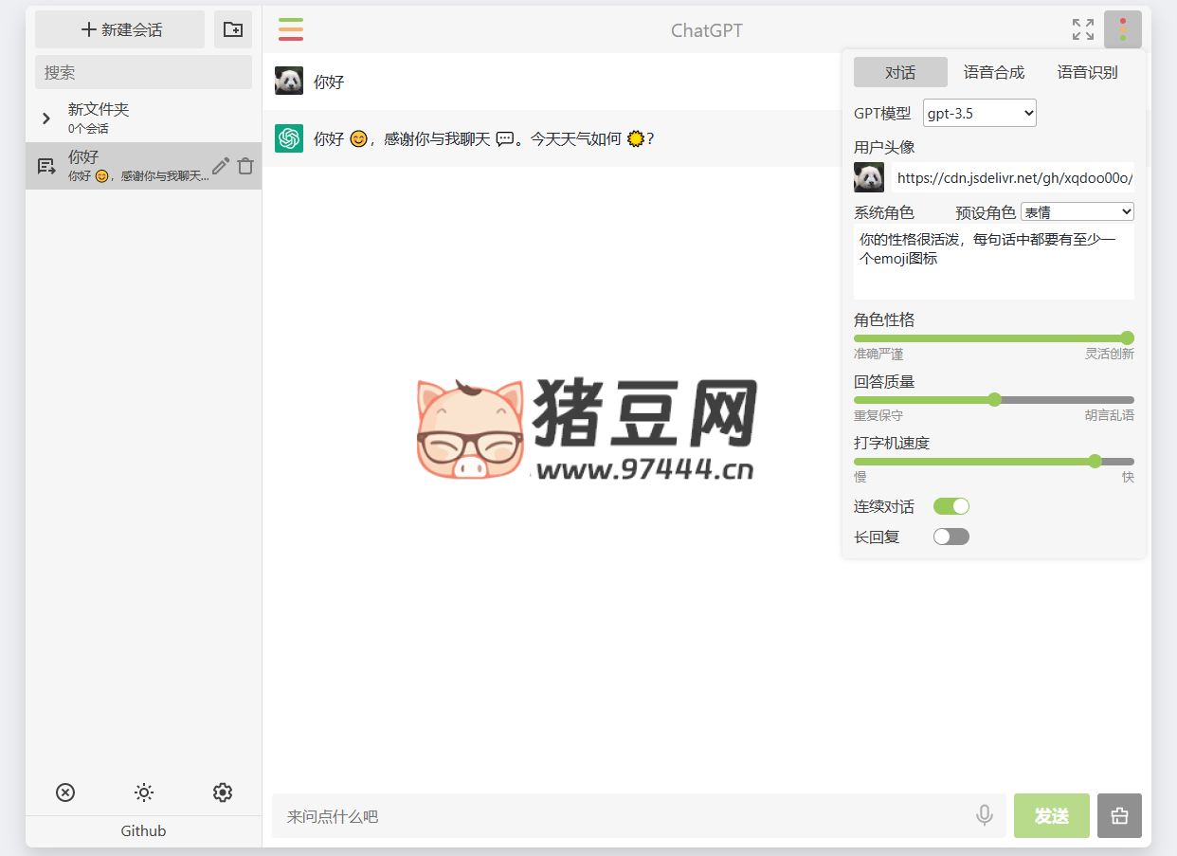Toggle sidebar with the colored hamburger icon
The image size is (1177, 856).
coord(291,29)
